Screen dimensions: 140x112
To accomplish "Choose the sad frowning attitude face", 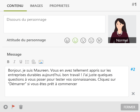I will pyautogui.click(x=91, y=40).
